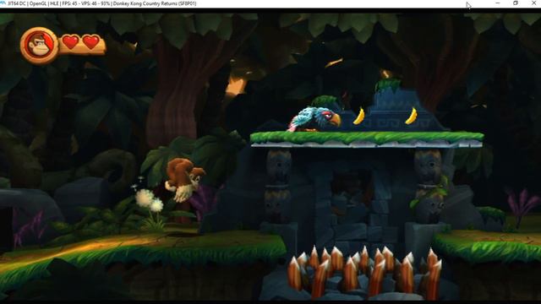Image resolution: width=541 pixels, height=304 pixels.
Task: Click the first red heart
Action: tap(70, 42)
